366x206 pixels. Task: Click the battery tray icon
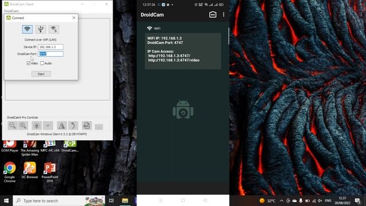coord(308,201)
